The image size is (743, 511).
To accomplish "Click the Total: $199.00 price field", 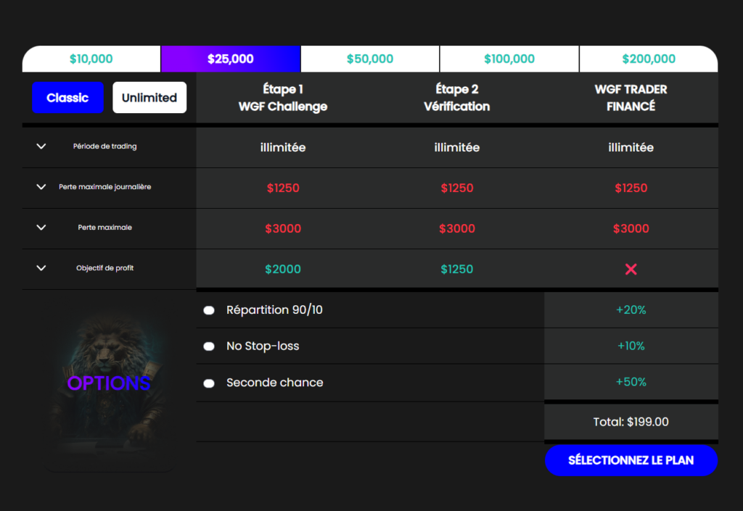I will click(631, 422).
